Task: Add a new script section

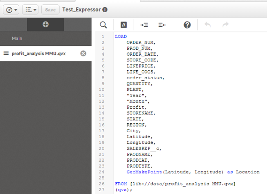Action: pos(46,24)
